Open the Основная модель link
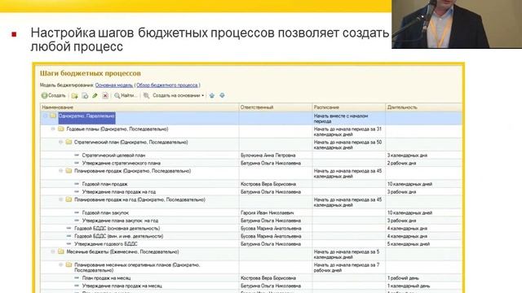Viewport: 522px width, 293px height. click(x=114, y=85)
